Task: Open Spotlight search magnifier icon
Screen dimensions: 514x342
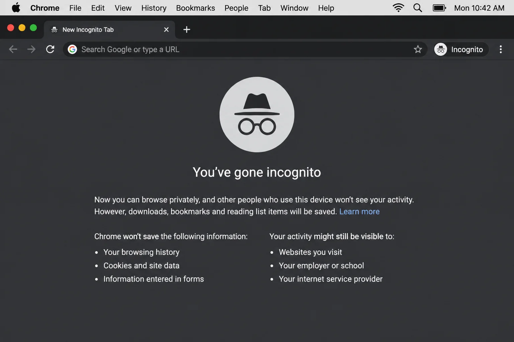Action: click(418, 8)
